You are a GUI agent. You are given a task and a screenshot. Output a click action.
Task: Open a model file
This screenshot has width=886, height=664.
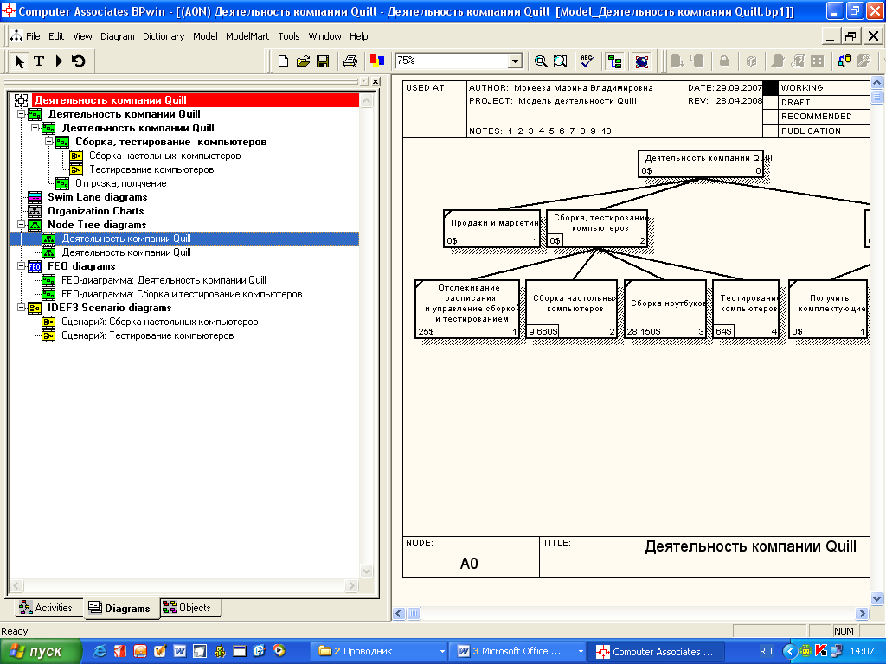pos(303,61)
